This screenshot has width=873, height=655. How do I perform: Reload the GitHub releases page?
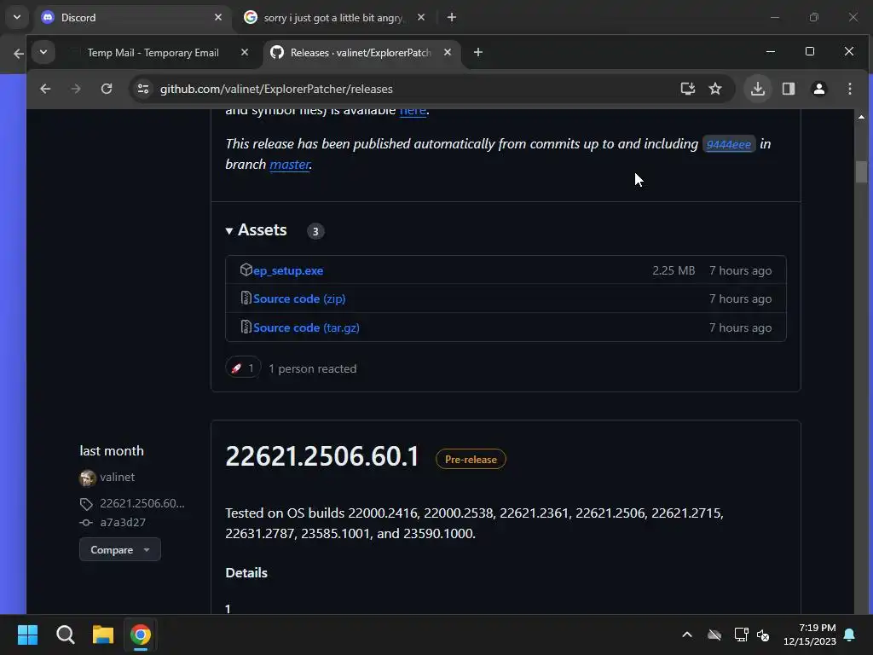click(x=107, y=89)
